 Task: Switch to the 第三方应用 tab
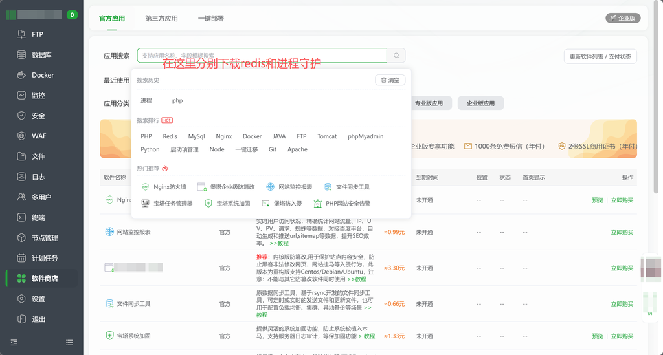click(x=161, y=19)
